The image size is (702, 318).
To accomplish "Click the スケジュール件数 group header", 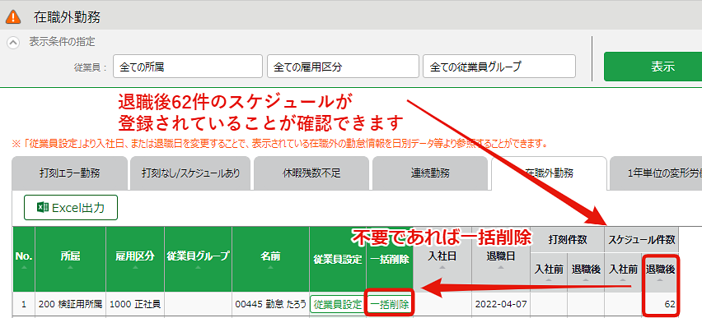I will [642, 240].
